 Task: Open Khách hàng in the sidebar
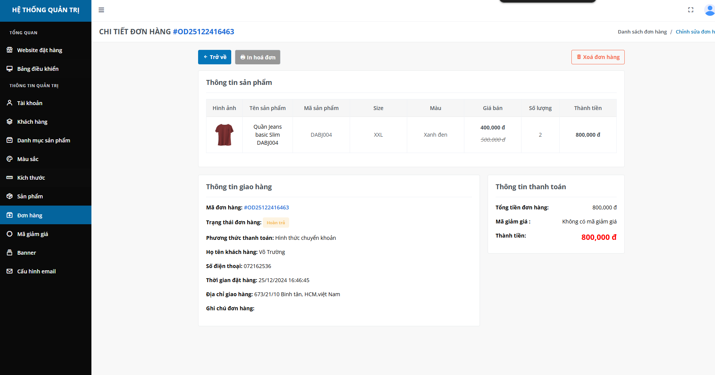[32, 122]
